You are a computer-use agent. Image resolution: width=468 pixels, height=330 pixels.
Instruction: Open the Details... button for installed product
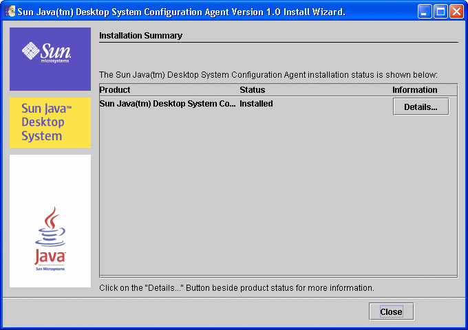tap(421, 107)
